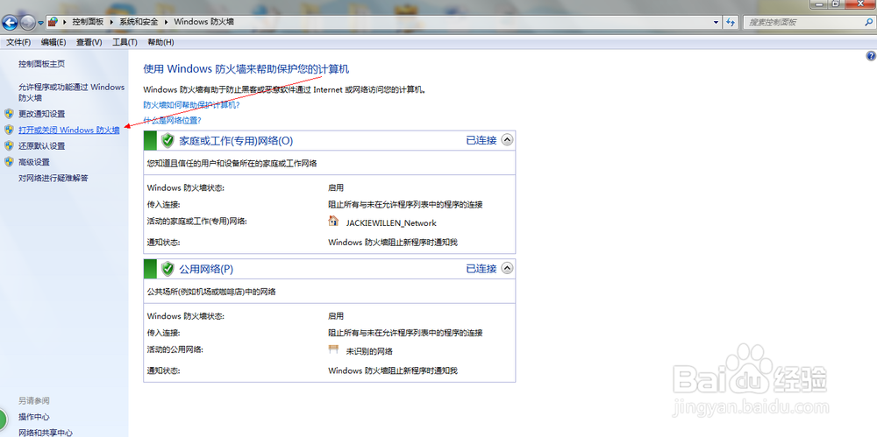
Task: Click the Back navigation arrow button
Action: tap(10, 23)
